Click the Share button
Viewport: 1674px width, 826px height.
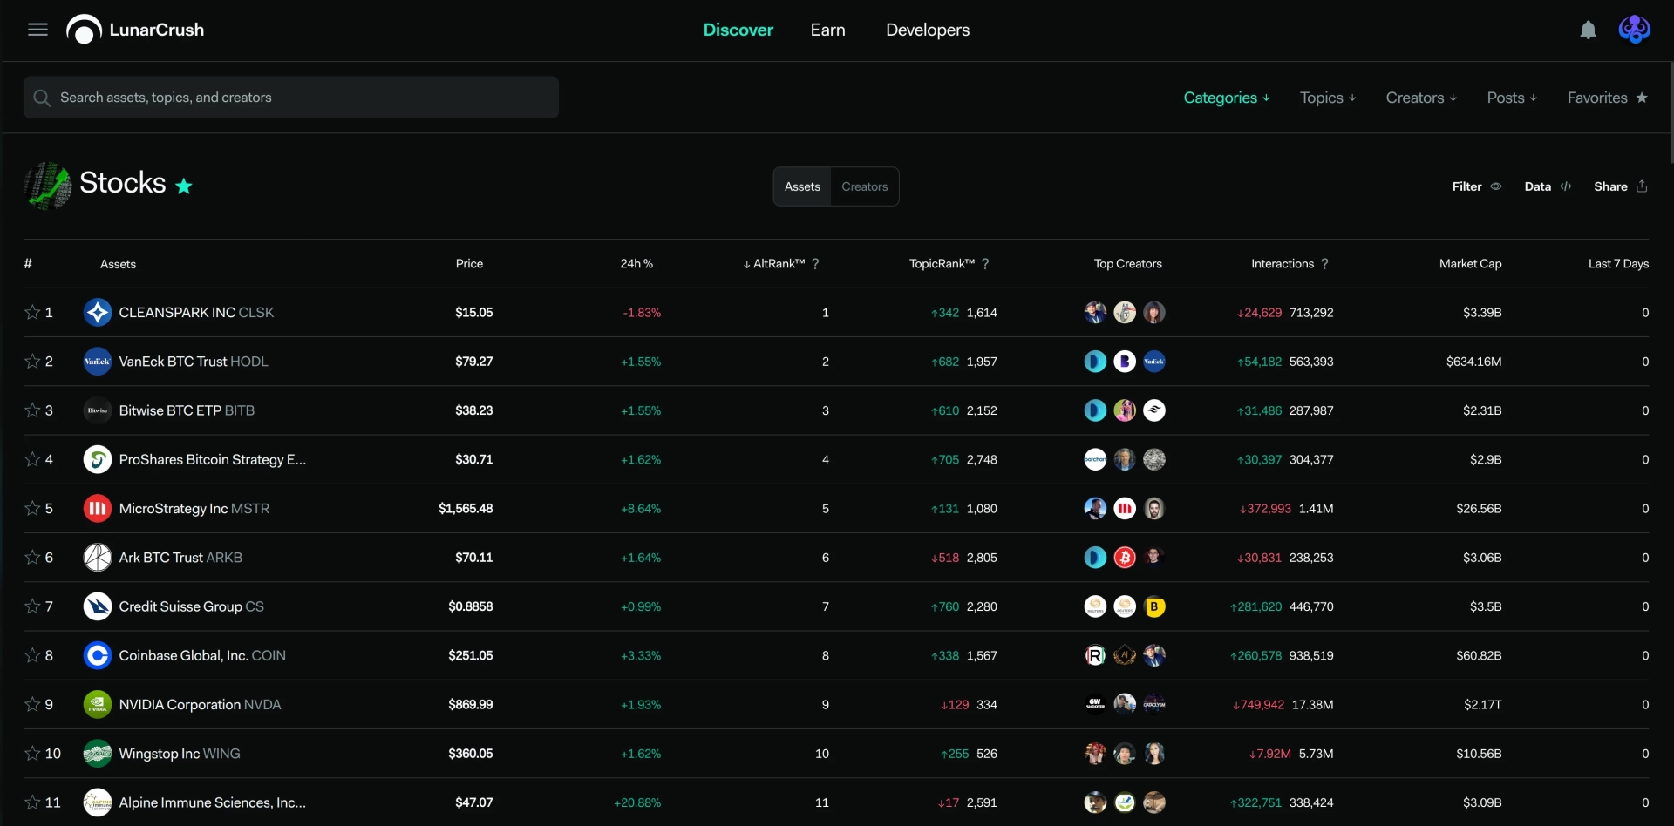click(1621, 186)
